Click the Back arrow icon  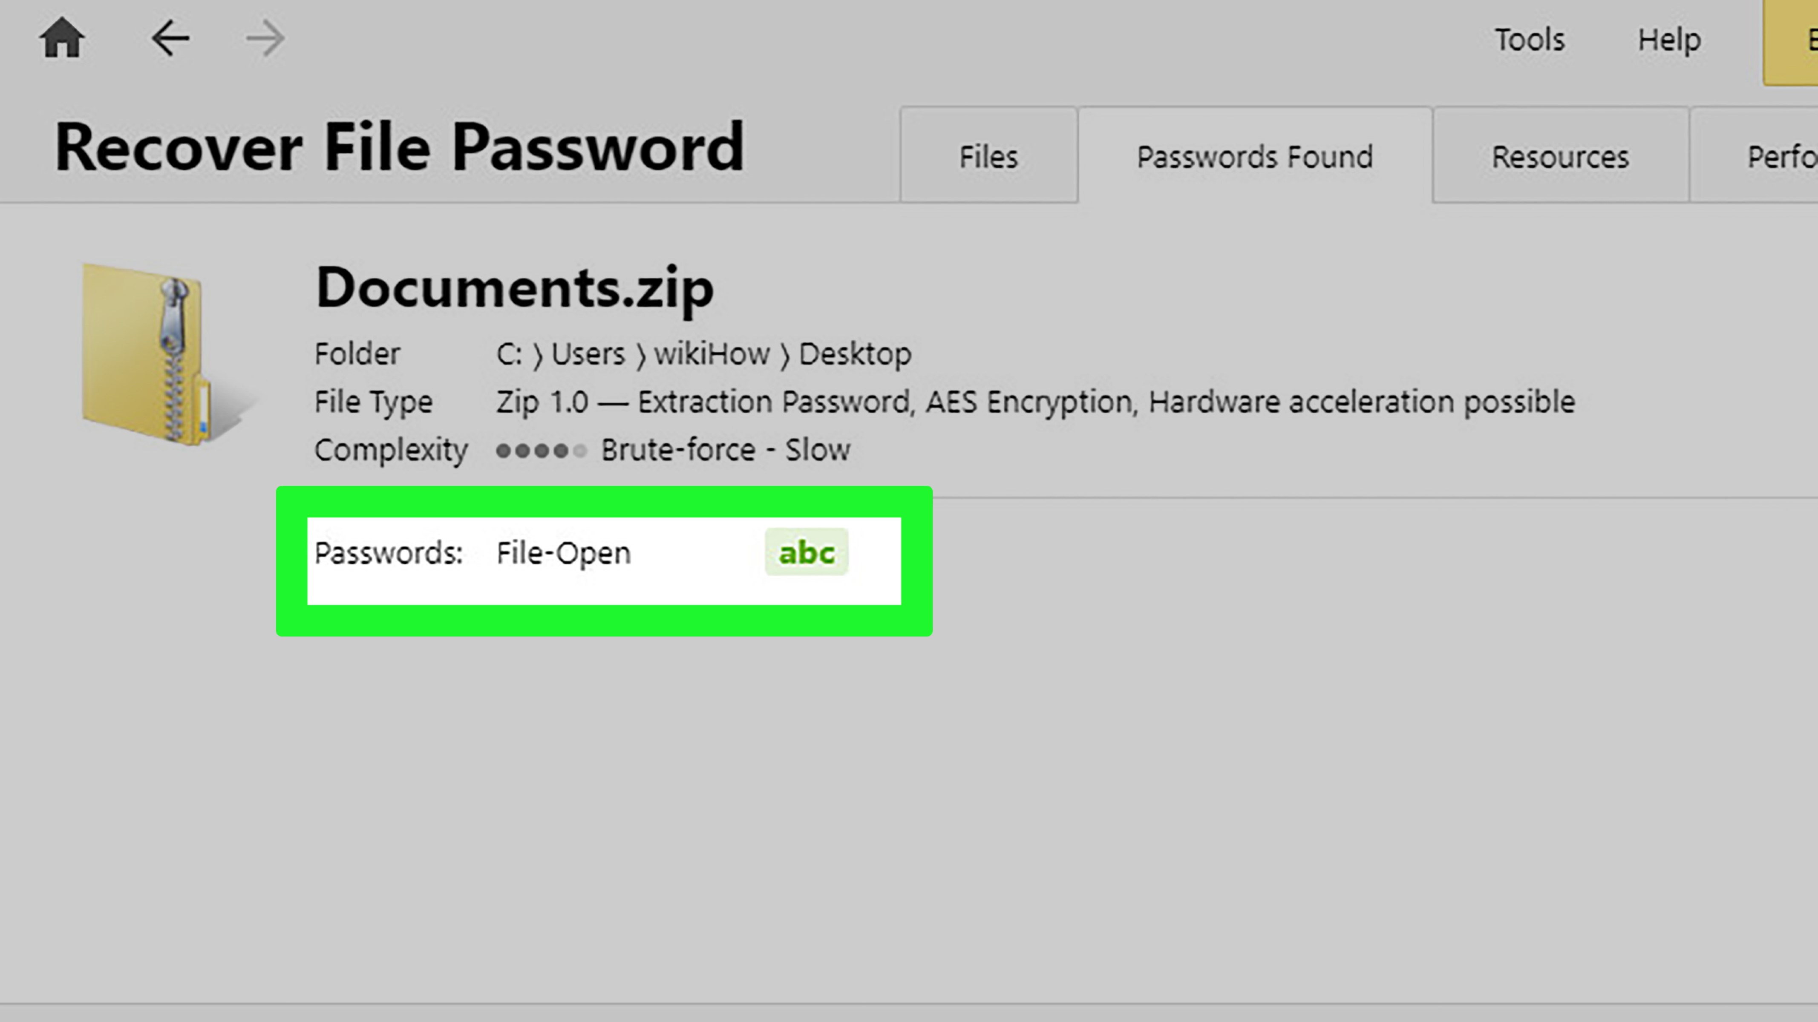(x=170, y=37)
